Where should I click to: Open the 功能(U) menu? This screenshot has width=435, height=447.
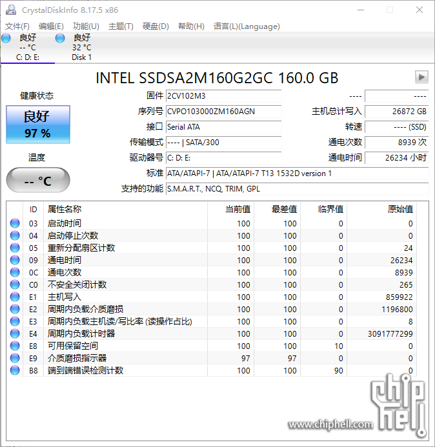[x=86, y=26]
